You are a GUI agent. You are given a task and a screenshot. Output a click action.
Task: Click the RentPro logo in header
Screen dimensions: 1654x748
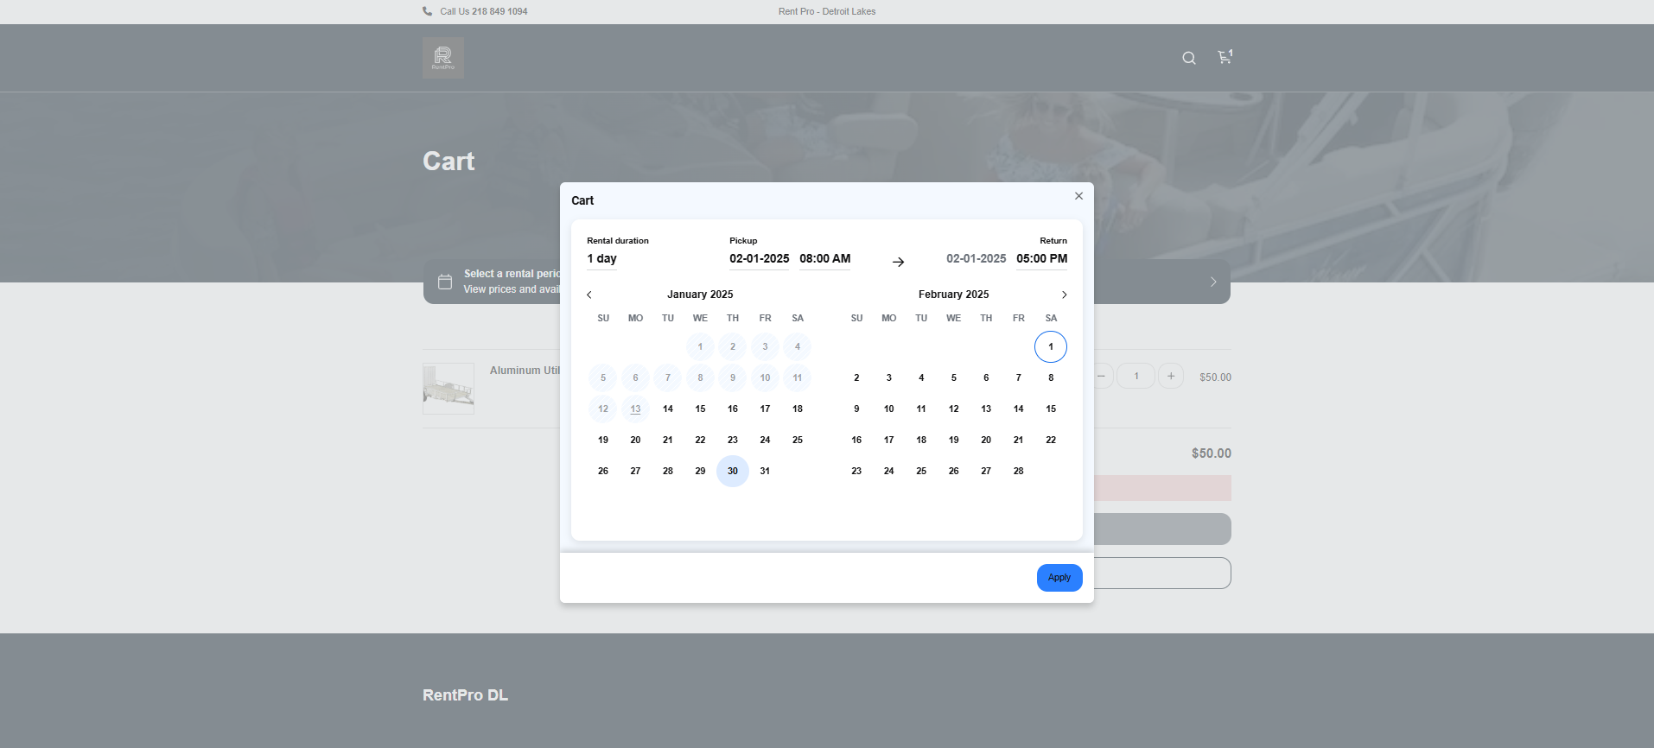(x=443, y=58)
